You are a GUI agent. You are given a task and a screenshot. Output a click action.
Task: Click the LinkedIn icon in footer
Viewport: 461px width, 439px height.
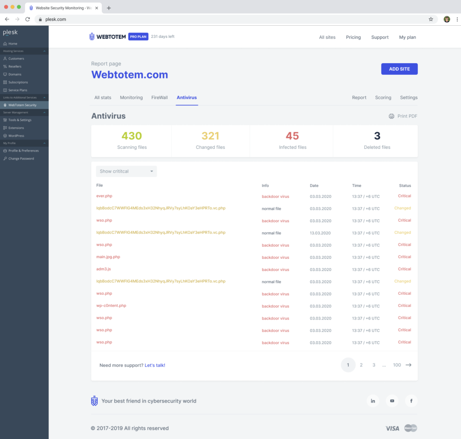(x=373, y=401)
